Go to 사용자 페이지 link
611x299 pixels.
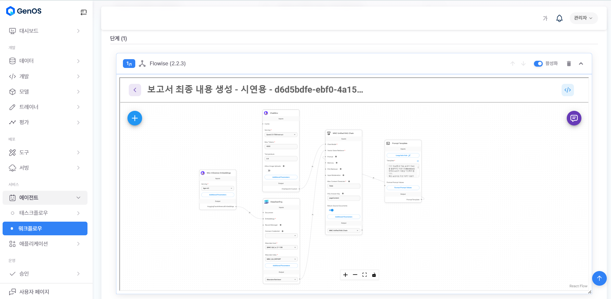pyautogui.click(x=34, y=292)
